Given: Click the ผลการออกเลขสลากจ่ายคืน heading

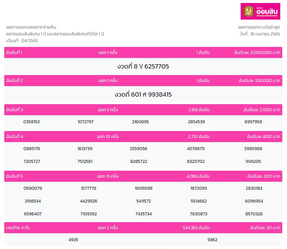Looking at the screenshot, I should pyautogui.click(x=32, y=27).
